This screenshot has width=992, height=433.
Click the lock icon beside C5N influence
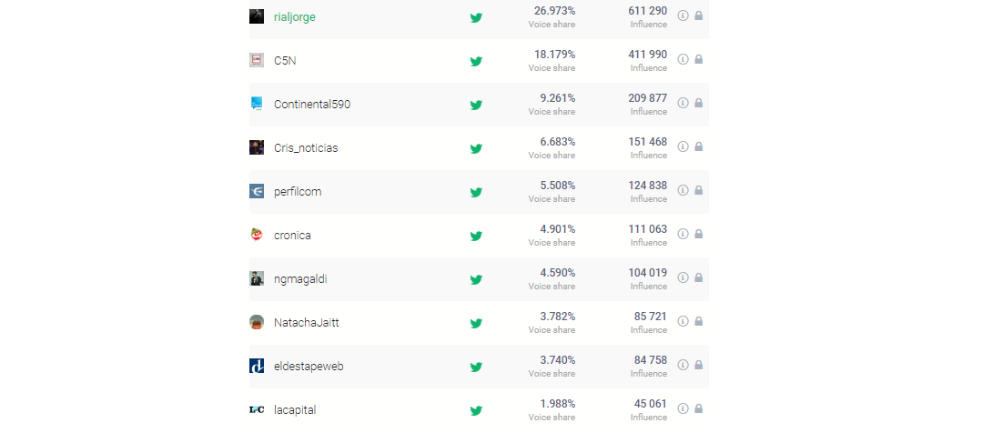tap(699, 59)
